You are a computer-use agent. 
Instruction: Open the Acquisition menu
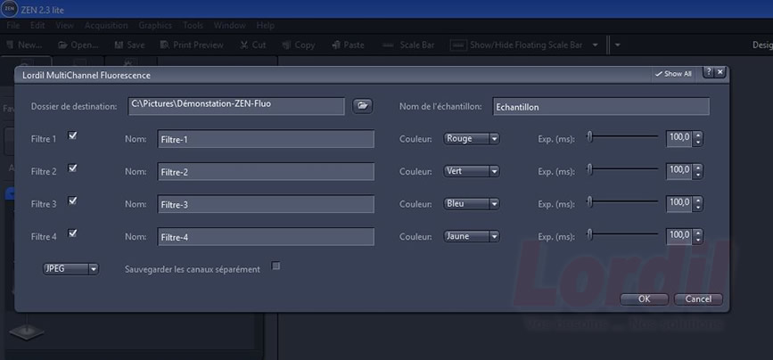(x=106, y=25)
